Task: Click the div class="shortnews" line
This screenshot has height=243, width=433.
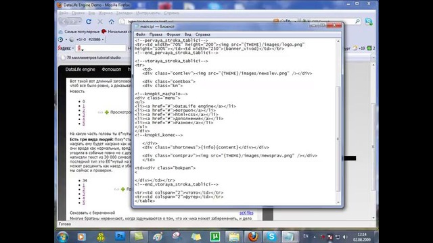Action: [x=206, y=147]
